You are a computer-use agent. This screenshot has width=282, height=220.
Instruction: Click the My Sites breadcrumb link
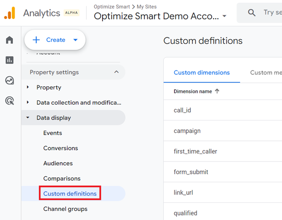click(147, 7)
